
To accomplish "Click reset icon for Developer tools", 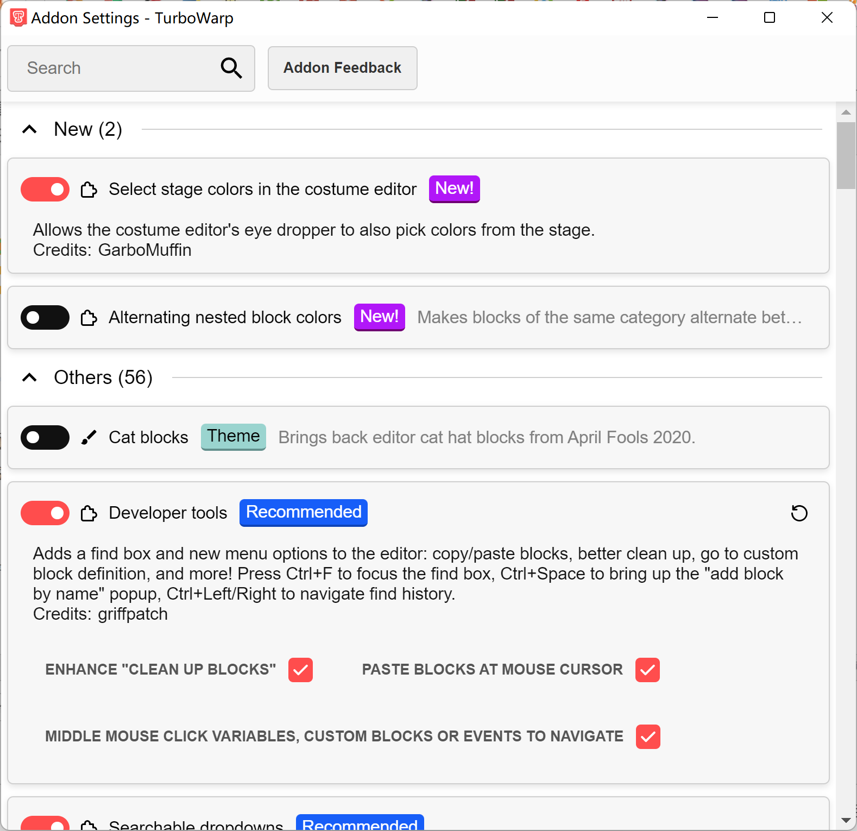I will (799, 513).
